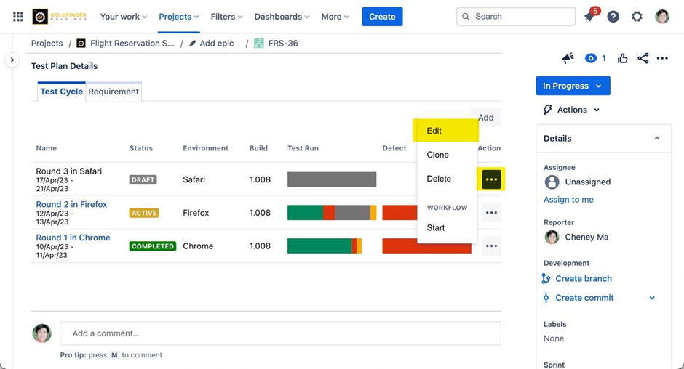Open the app switcher grid icon
This screenshot has height=369, width=684.
(18, 17)
